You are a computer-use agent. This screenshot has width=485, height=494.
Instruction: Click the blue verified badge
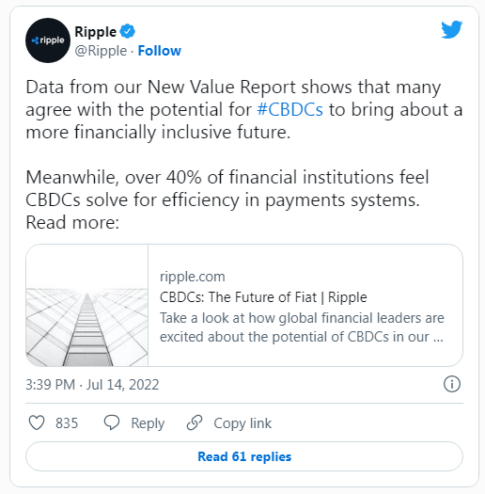pyautogui.click(x=128, y=31)
